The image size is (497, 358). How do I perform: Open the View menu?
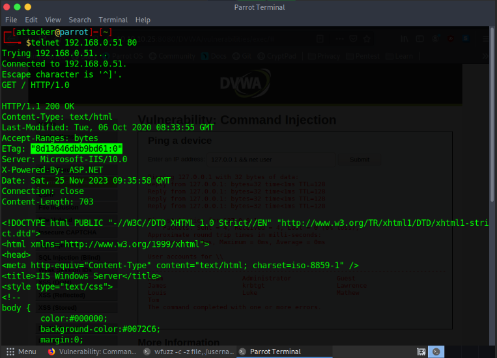(53, 20)
